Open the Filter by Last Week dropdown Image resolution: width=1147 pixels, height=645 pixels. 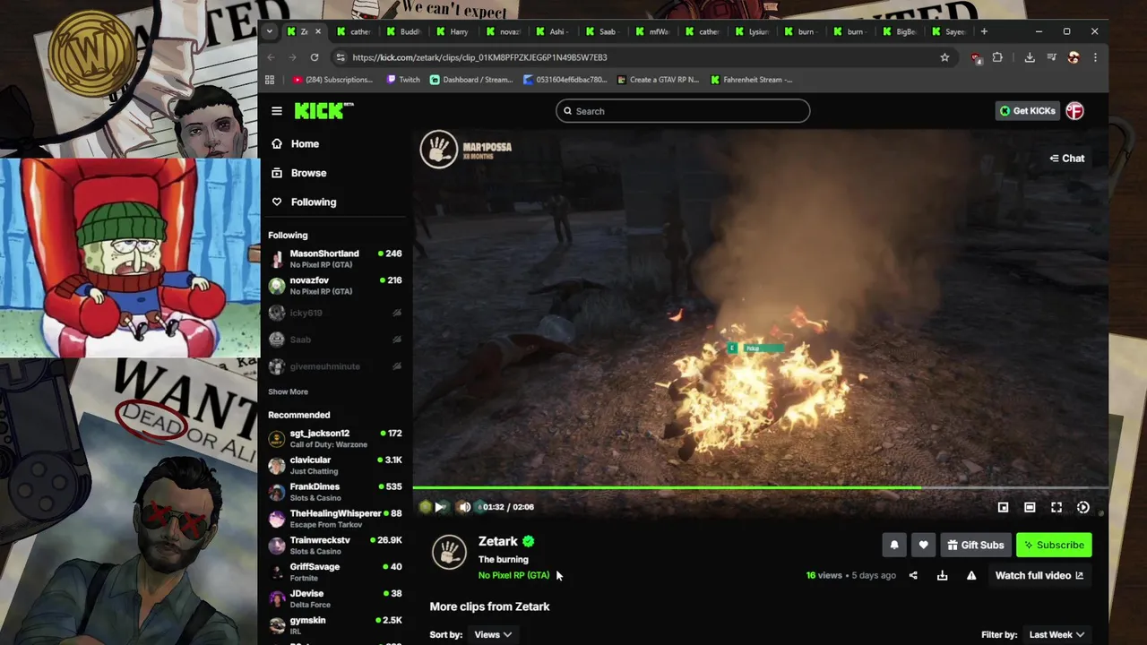coord(1056,634)
